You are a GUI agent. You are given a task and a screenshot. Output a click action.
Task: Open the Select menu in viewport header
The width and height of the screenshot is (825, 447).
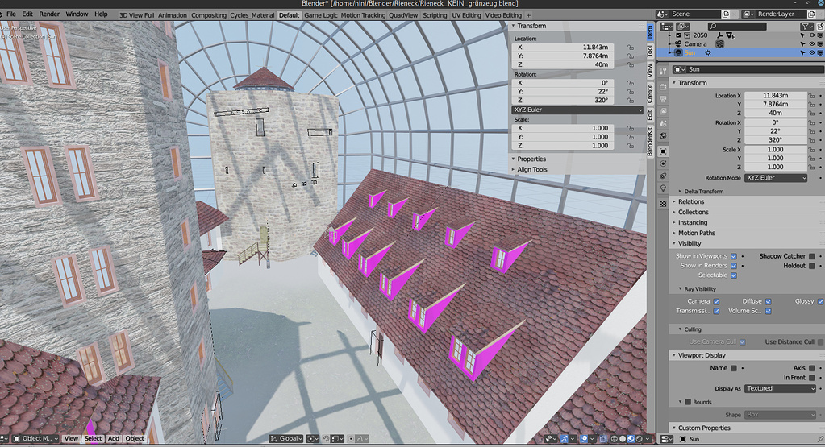click(93, 438)
